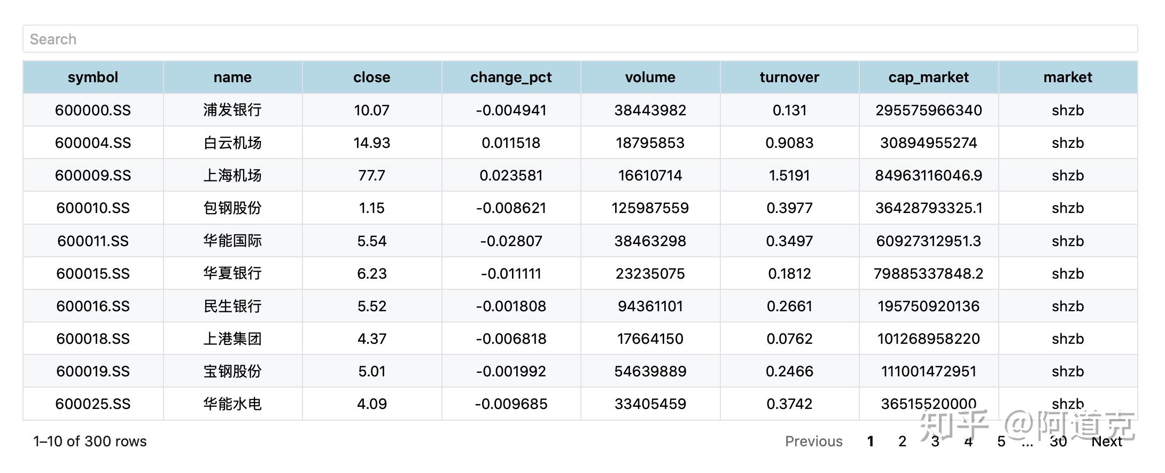The width and height of the screenshot is (1165, 473).
Task: Click the Next page button
Action: point(1107,442)
